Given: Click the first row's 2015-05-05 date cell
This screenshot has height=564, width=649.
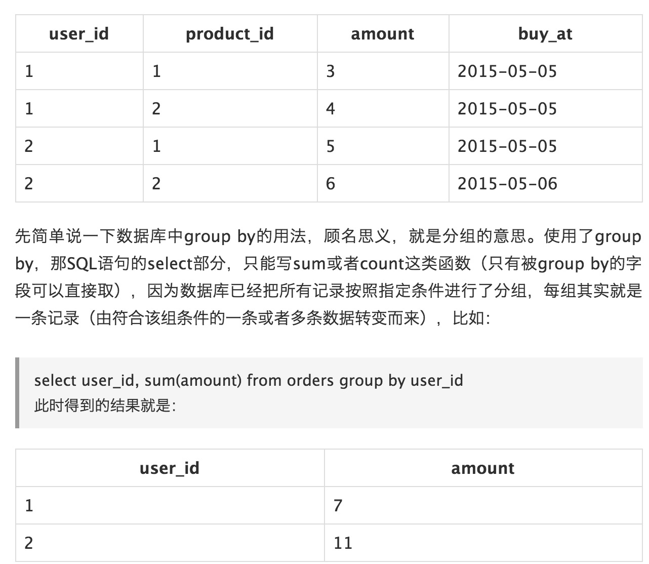Looking at the screenshot, I should pos(545,71).
